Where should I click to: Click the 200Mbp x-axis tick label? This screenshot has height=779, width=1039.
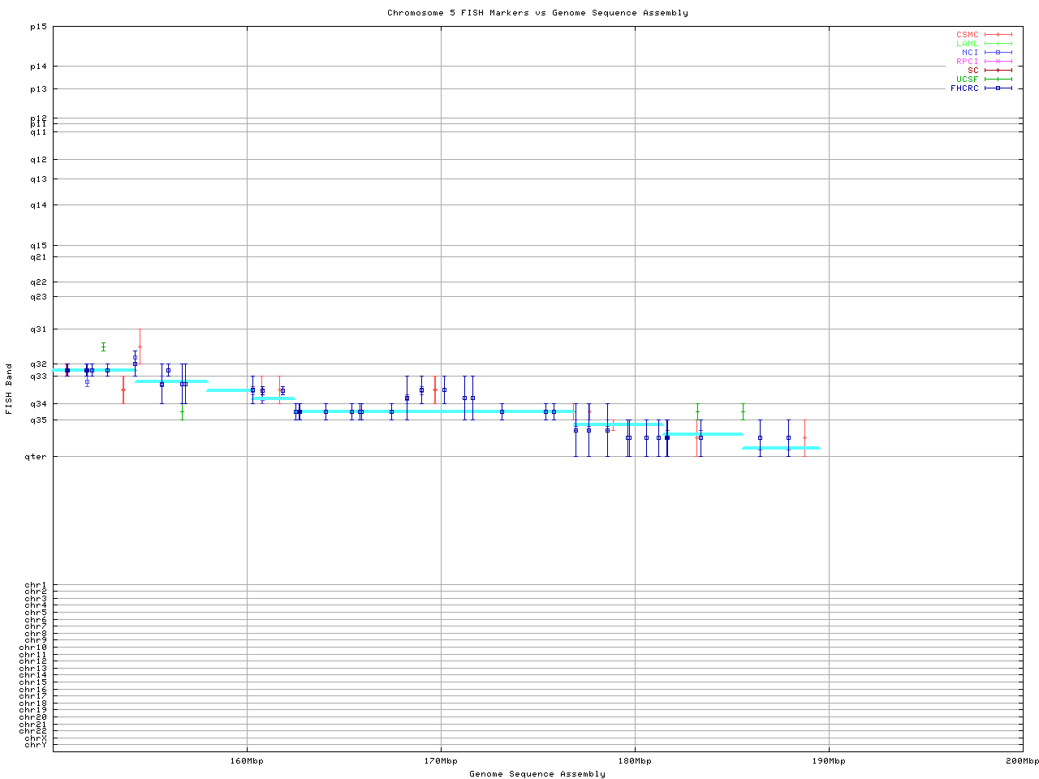(x=1022, y=761)
